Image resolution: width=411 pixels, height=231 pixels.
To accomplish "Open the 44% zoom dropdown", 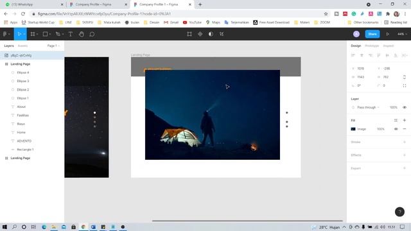I will tap(402, 34).
